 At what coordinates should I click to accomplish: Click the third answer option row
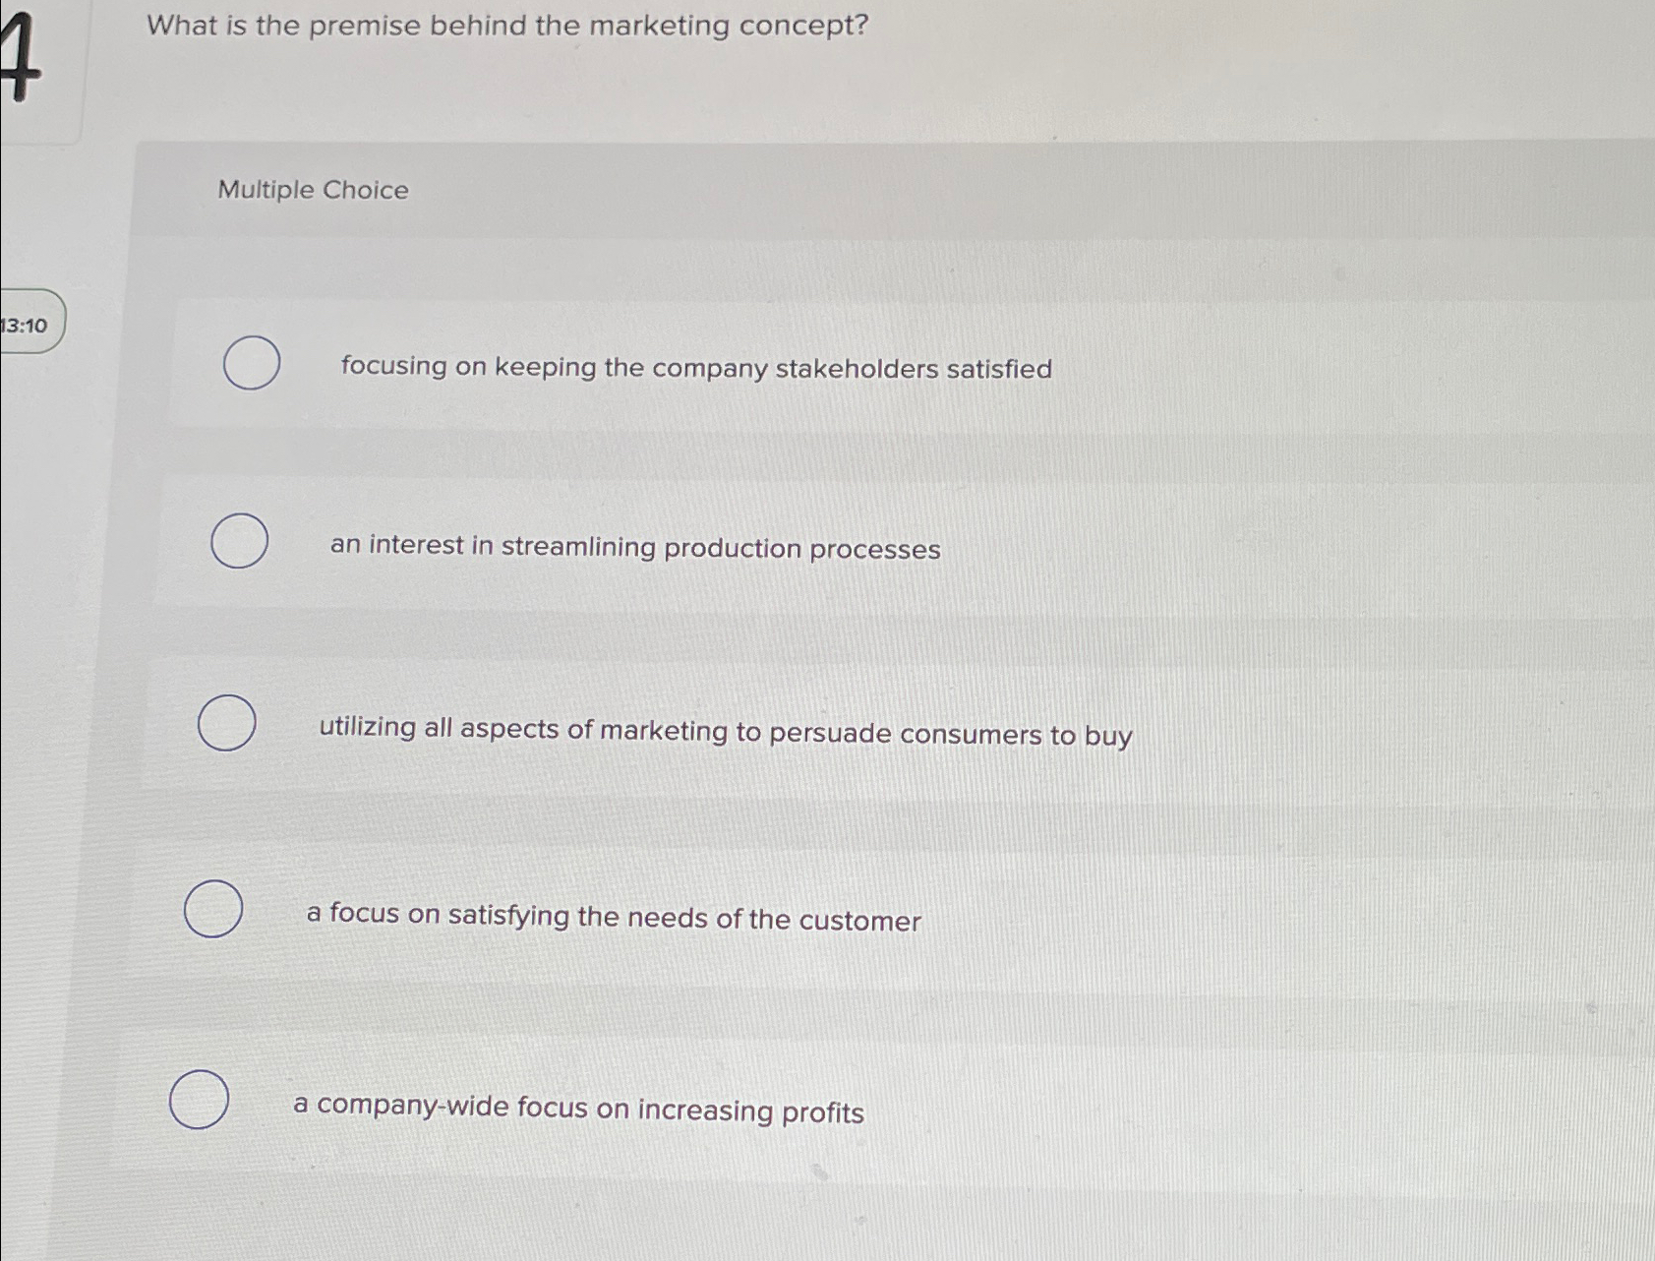click(x=787, y=728)
